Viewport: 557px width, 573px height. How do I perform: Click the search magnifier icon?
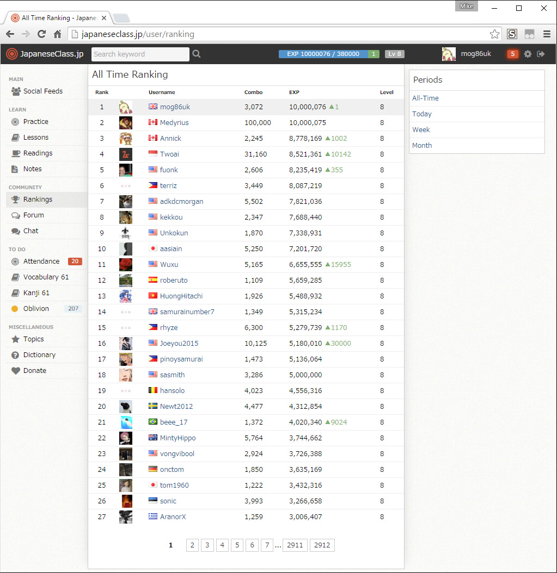pos(197,54)
